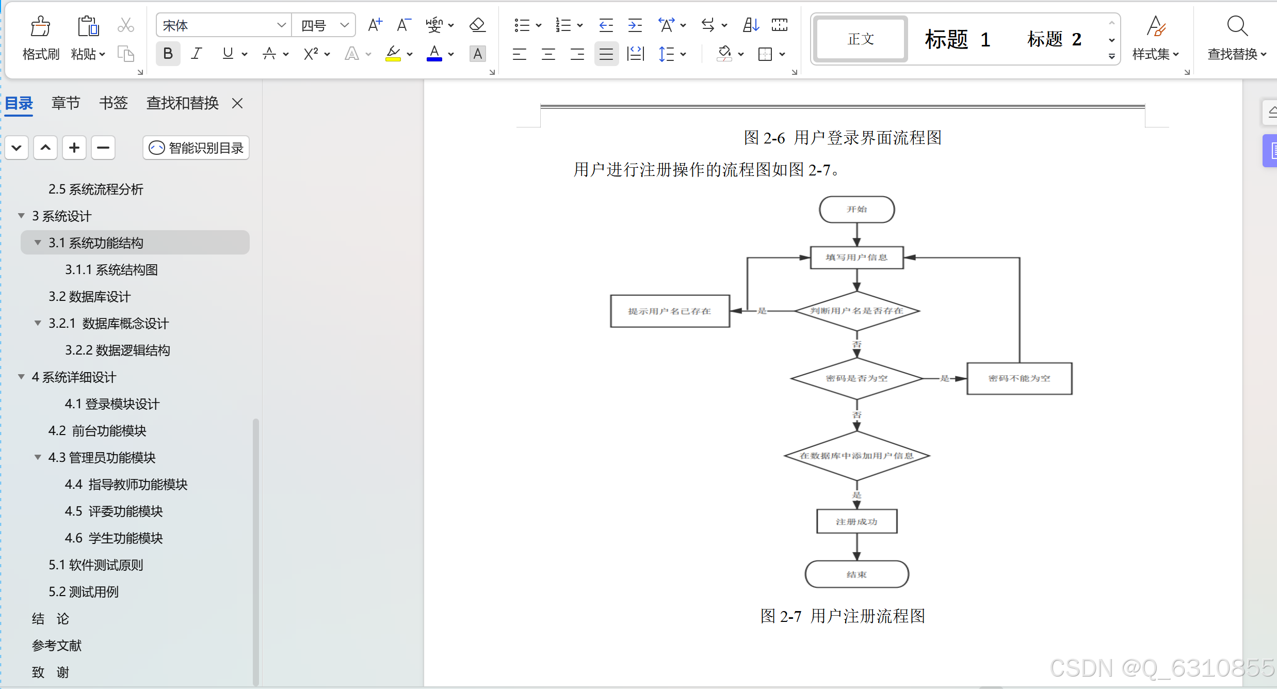The width and height of the screenshot is (1277, 689).
Task: Click the paragraph shading paint bucket icon
Action: point(724,54)
